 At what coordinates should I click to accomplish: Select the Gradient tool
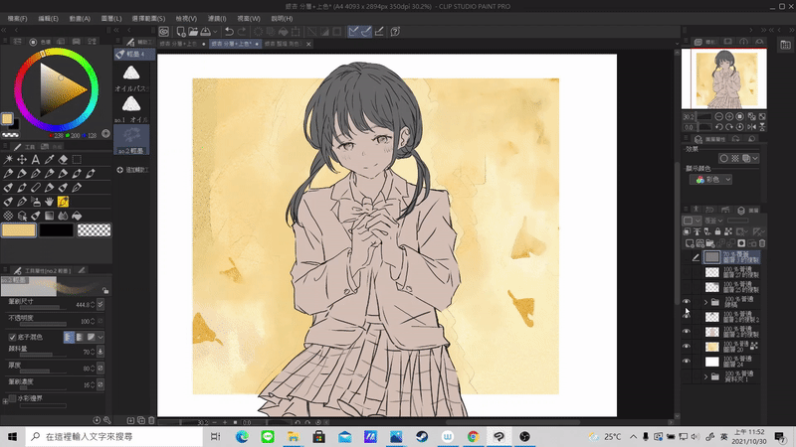(x=49, y=216)
